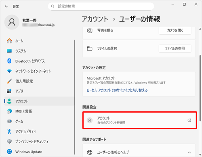Click the user profile avatar picture
This screenshot has height=157, width=202.
click(x=12, y=22)
